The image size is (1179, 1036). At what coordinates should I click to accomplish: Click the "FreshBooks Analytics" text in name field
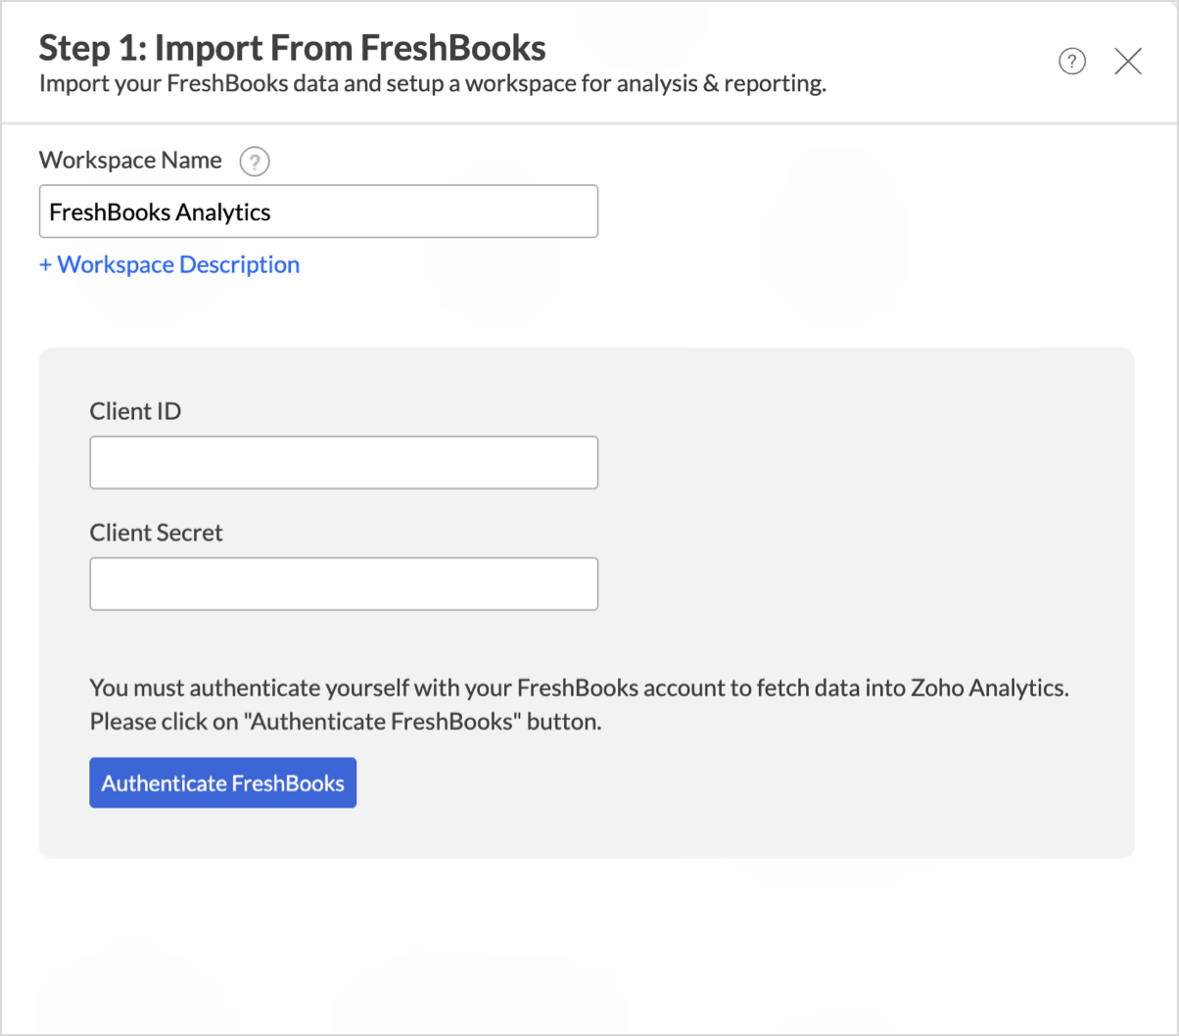(160, 212)
